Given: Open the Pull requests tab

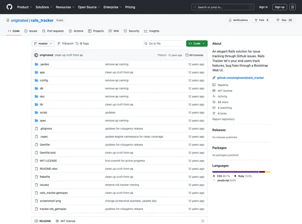Looking at the screenshot, I should pos(53,31).
